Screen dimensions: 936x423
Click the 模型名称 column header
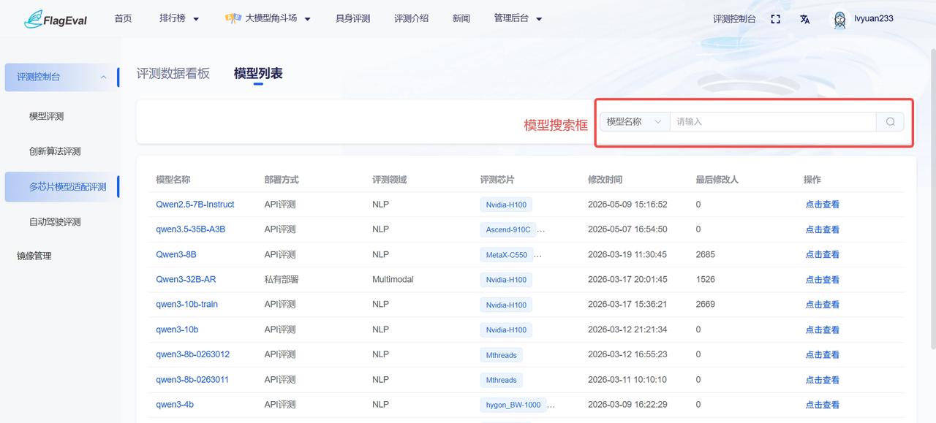point(173,180)
